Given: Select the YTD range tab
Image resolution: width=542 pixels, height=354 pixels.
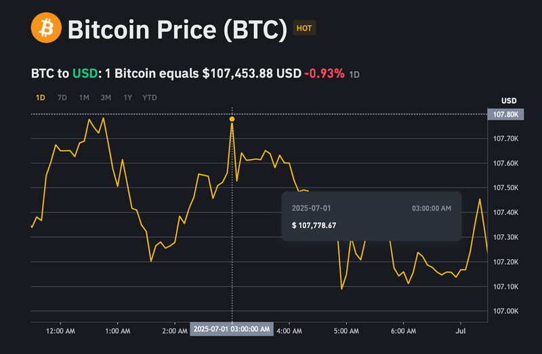Looking at the screenshot, I should (x=150, y=97).
